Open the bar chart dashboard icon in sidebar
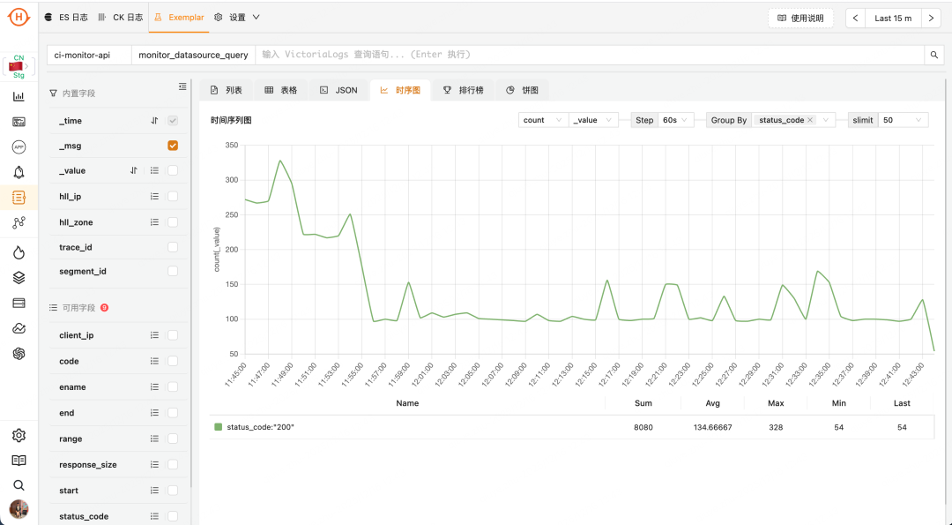Screen dimensions: 952x525 coord(19,96)
